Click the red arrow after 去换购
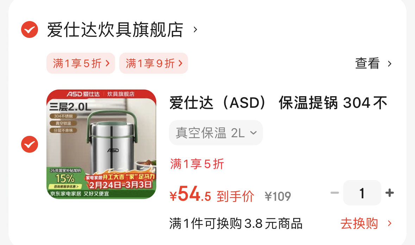Image resolution: width=415 pixels, height=245 pixels. [390, 224]
